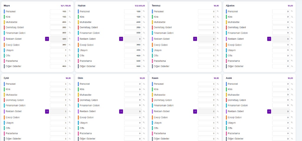Select Ağustos Demirbaş Gideri input box

click(x=281, y=27)
